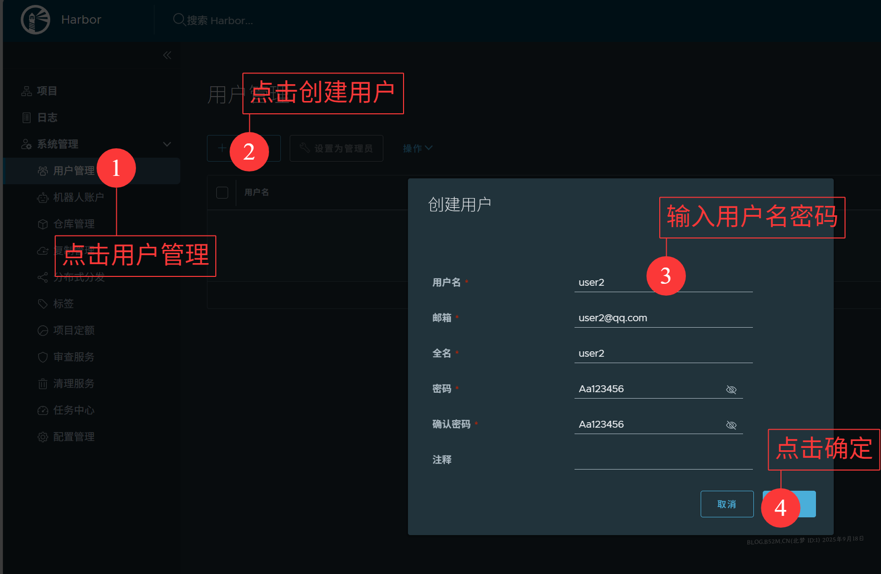Click the 标签 tag icon
This screenshot has height=574, width=881.
(x=43, y=304)
